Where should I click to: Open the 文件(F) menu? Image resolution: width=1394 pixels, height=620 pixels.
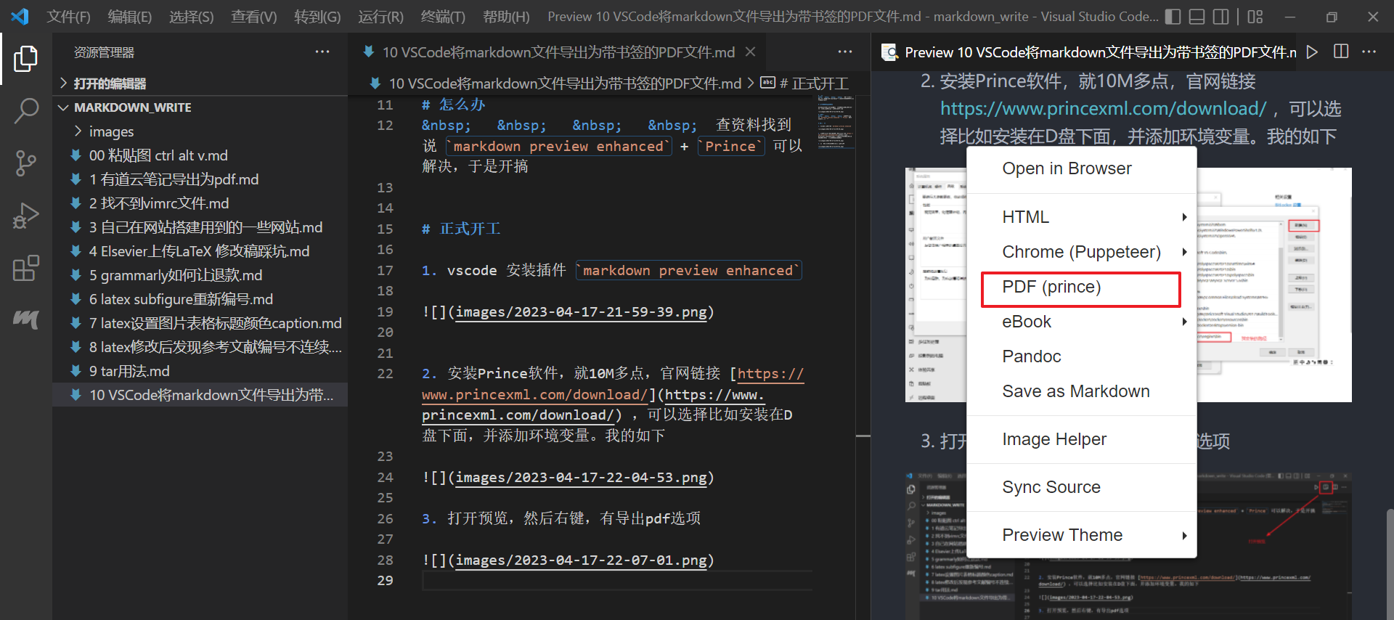click(x=68, y=16)
